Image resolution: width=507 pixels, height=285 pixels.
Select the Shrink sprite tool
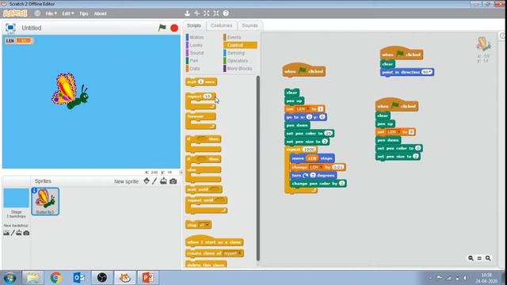[216, 13]
